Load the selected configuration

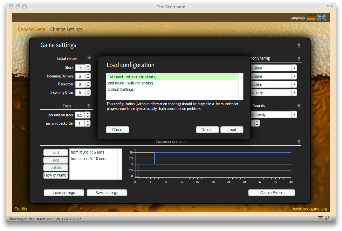[x=232, y=130]
